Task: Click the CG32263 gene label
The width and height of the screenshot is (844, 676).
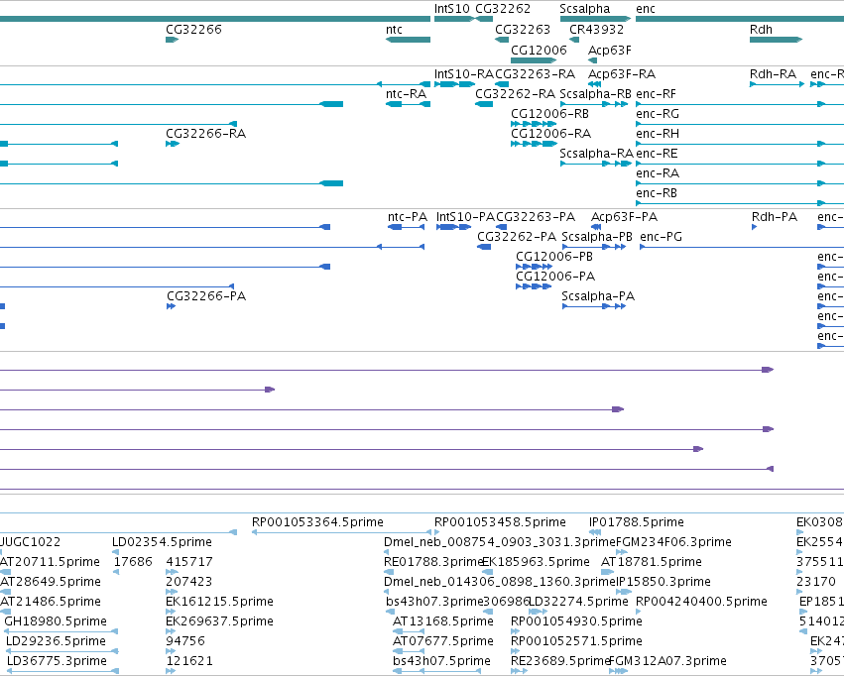Action: click(x=523, y=30)
